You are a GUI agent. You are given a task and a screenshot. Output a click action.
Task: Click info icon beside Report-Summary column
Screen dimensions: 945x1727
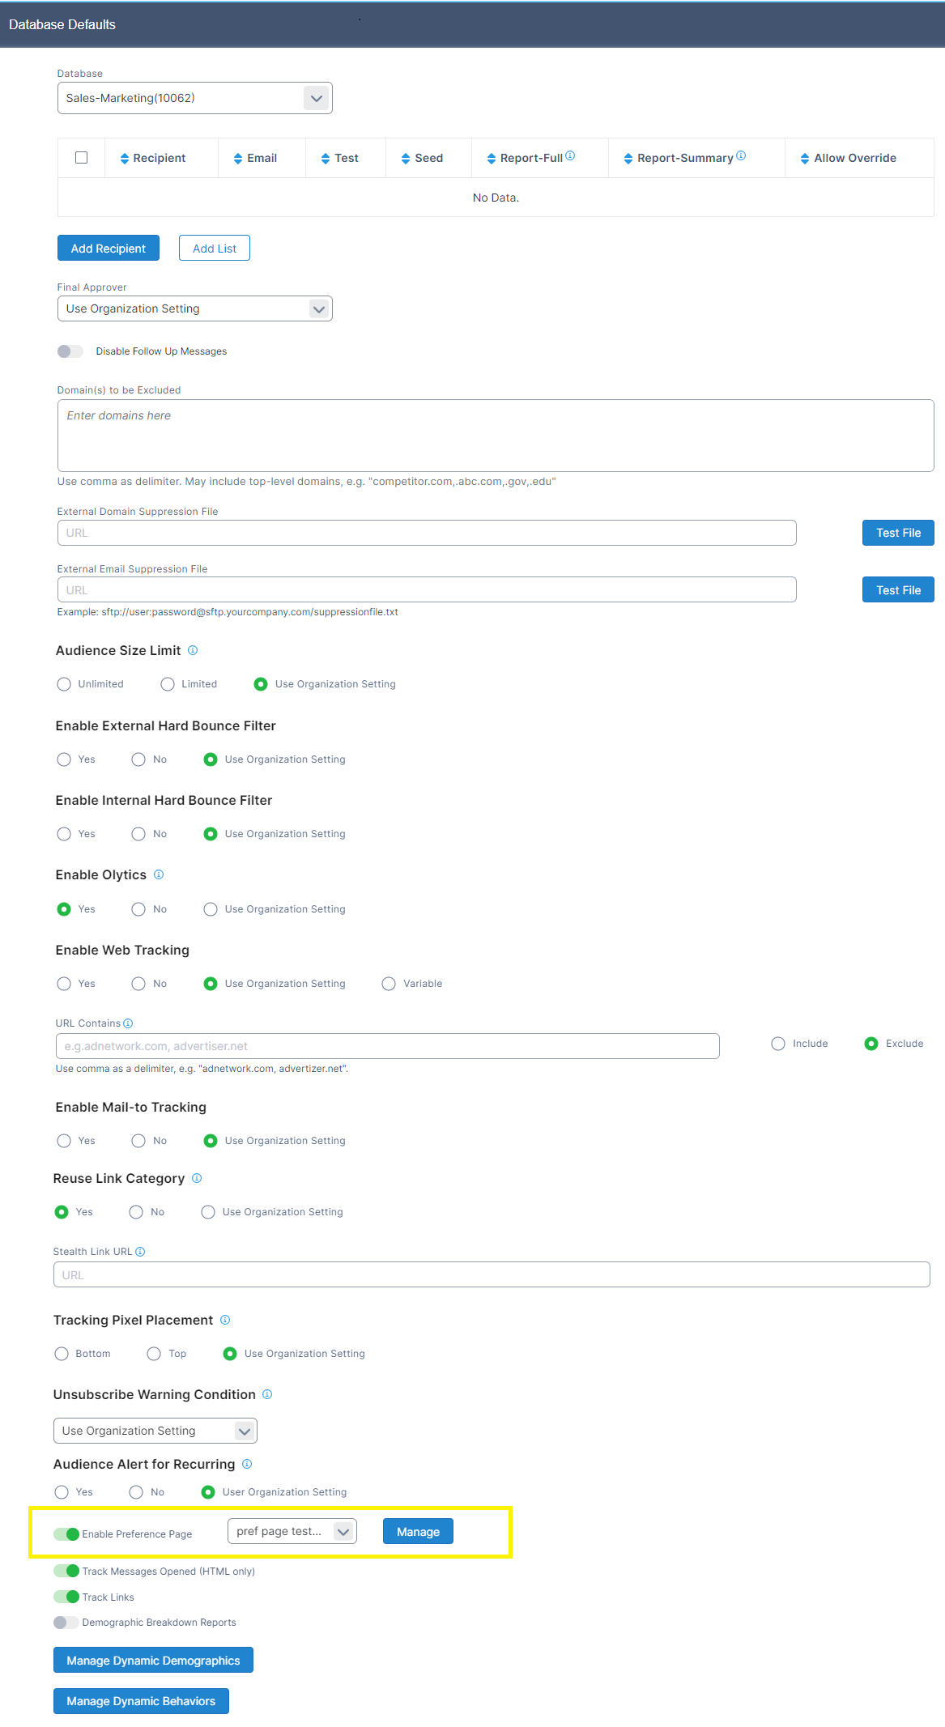[x=741, y=156]
